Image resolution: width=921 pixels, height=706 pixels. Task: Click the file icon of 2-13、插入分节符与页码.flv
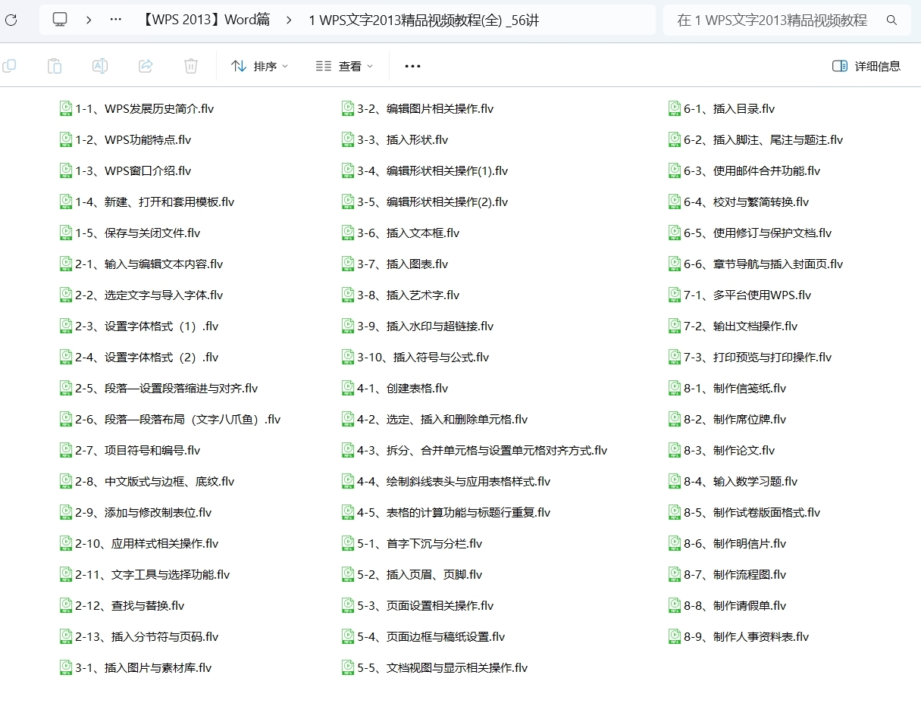(67, 636)
